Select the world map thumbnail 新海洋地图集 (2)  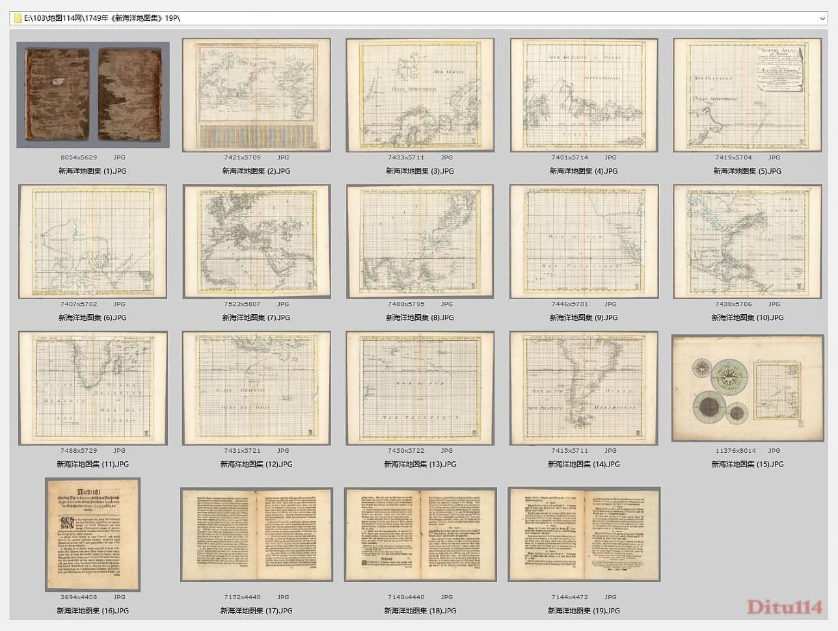point(256,95)
